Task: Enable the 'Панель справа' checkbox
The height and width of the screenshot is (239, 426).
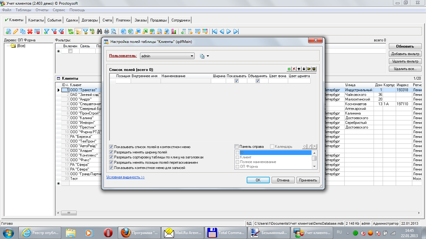Action: (x=236, y=147)
